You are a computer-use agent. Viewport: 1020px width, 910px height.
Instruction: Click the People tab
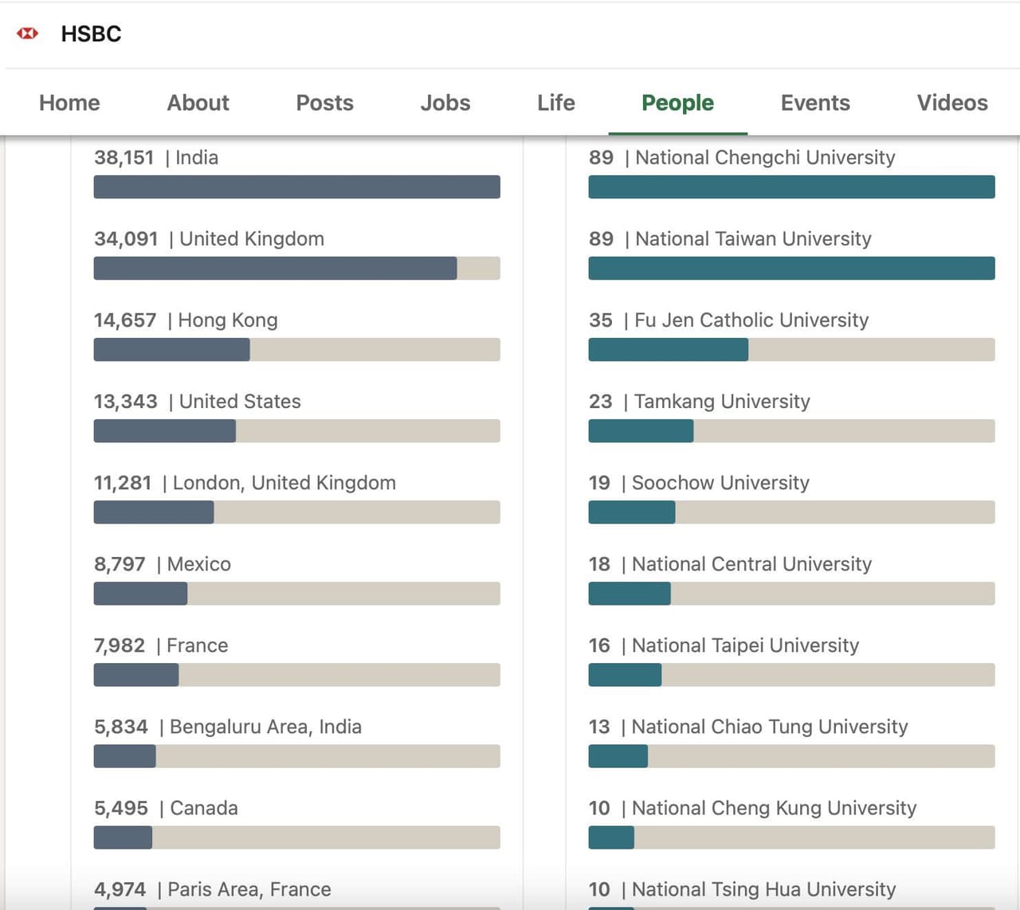(x=677, y=103)
